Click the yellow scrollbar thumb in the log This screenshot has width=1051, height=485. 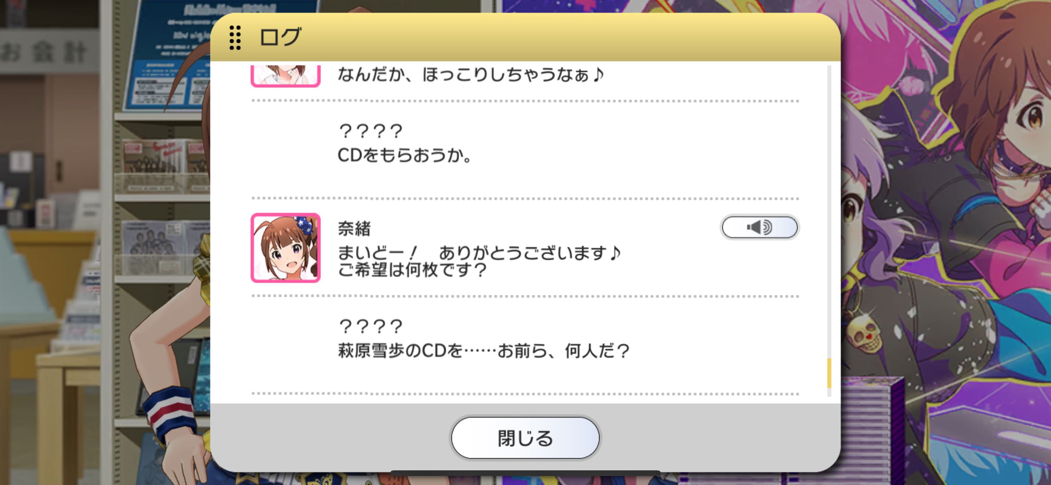click(x=829, y=373)
